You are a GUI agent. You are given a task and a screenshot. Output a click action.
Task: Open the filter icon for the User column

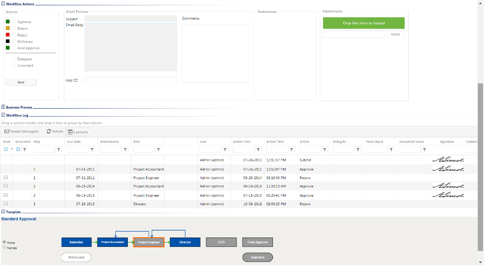click(x=225, y=150)
